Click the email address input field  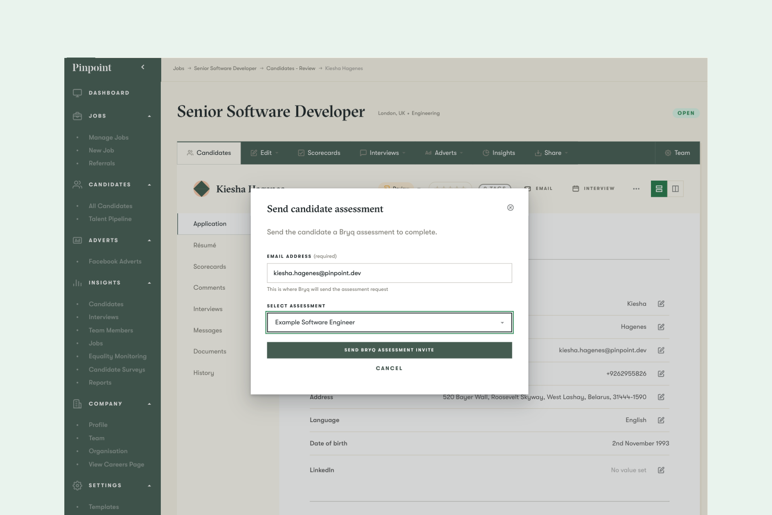click(389, 273)
